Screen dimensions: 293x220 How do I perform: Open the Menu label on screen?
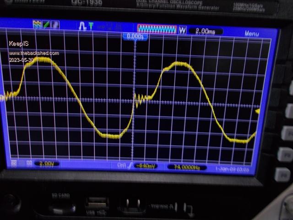pos(252,33)
